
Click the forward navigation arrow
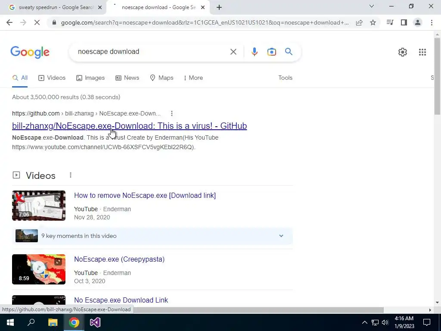(x=23, y=22)
